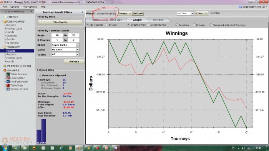The width and height of the screenshot is (269, 151).
Task: Open vs Players under Cash Games
Action: [13, 43]
